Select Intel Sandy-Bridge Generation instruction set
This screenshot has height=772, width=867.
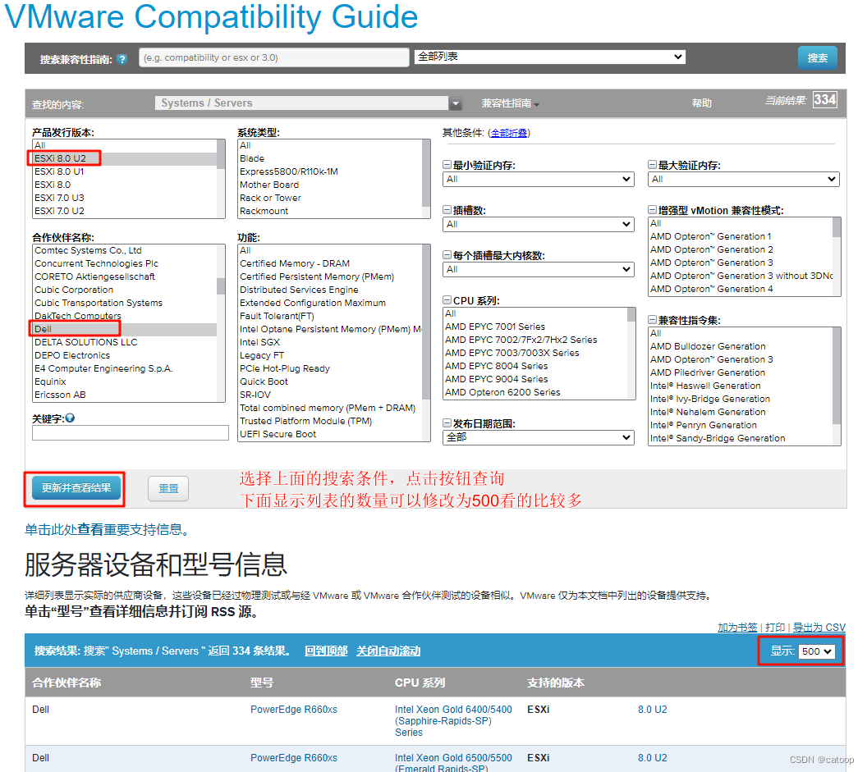[741, 438]
